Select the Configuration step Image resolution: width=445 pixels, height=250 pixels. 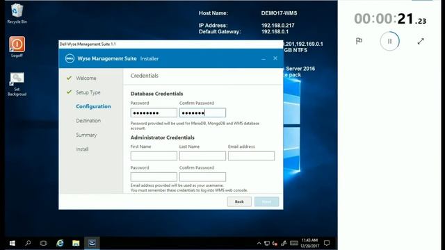[93, 106]
